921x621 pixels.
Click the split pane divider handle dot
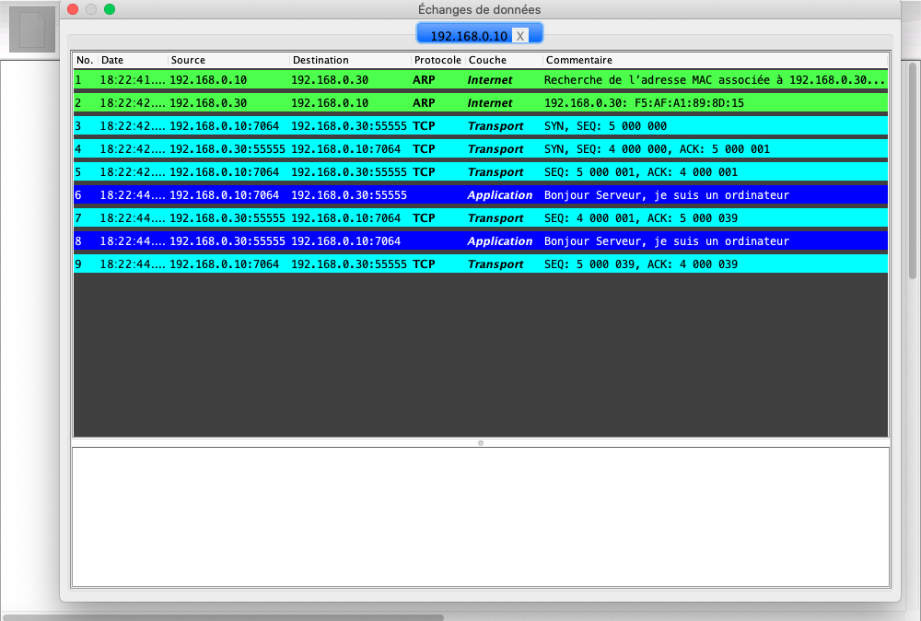pos(481,443)
